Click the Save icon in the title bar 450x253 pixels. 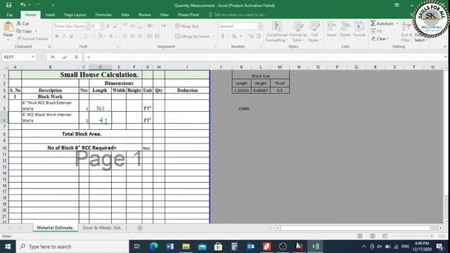tap(9, 5)
